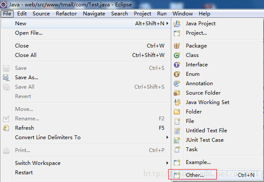Click the new File icon in the submenu
264x182 pixels.
point(177,121)
